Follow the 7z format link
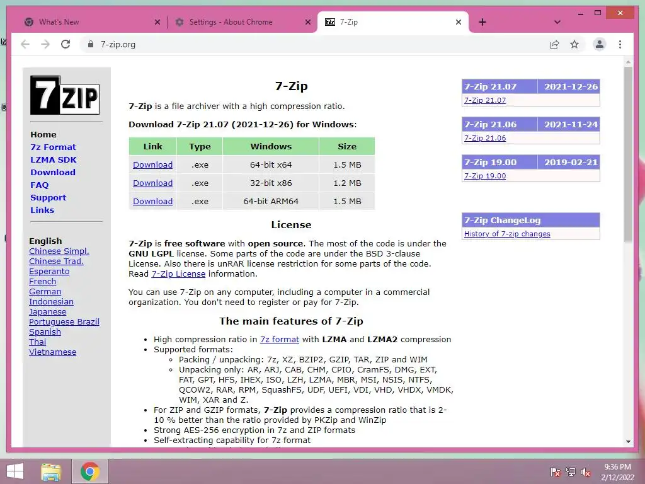This screenshot has height=484, width=645. 279,340
